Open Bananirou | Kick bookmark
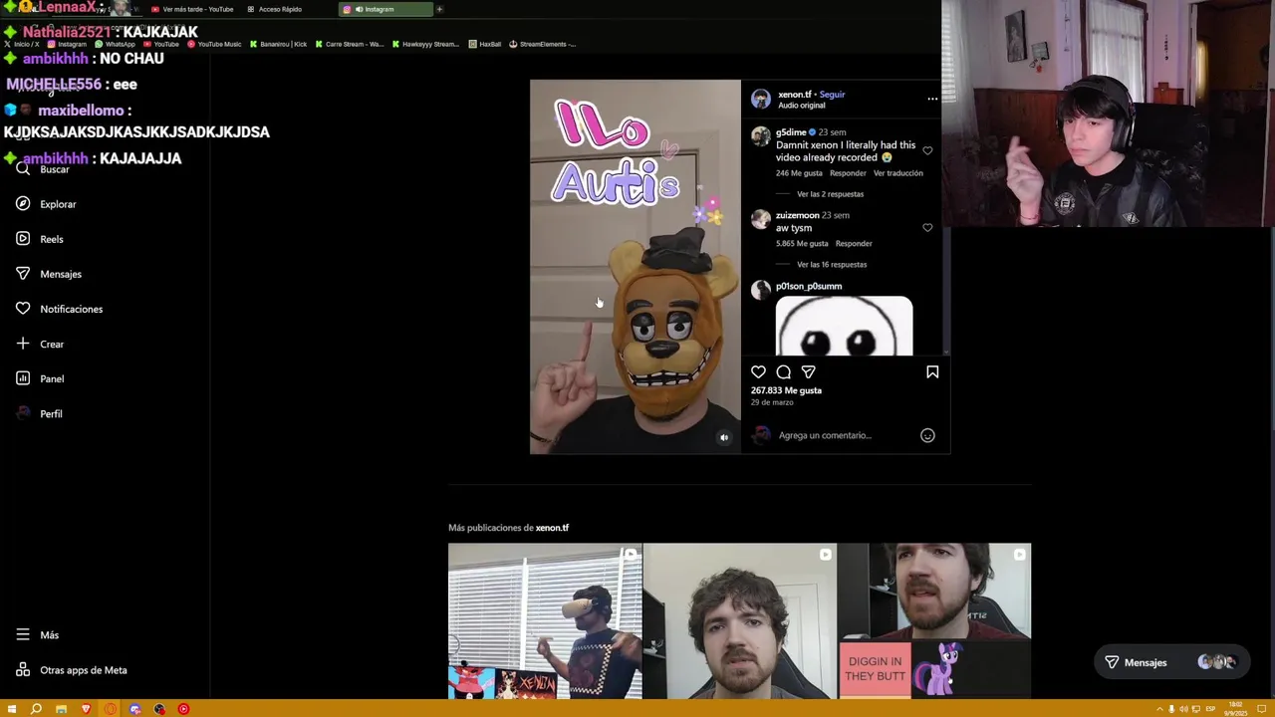Image resolution: width=1275 pixels, height=717 pixels. (278, 44)
